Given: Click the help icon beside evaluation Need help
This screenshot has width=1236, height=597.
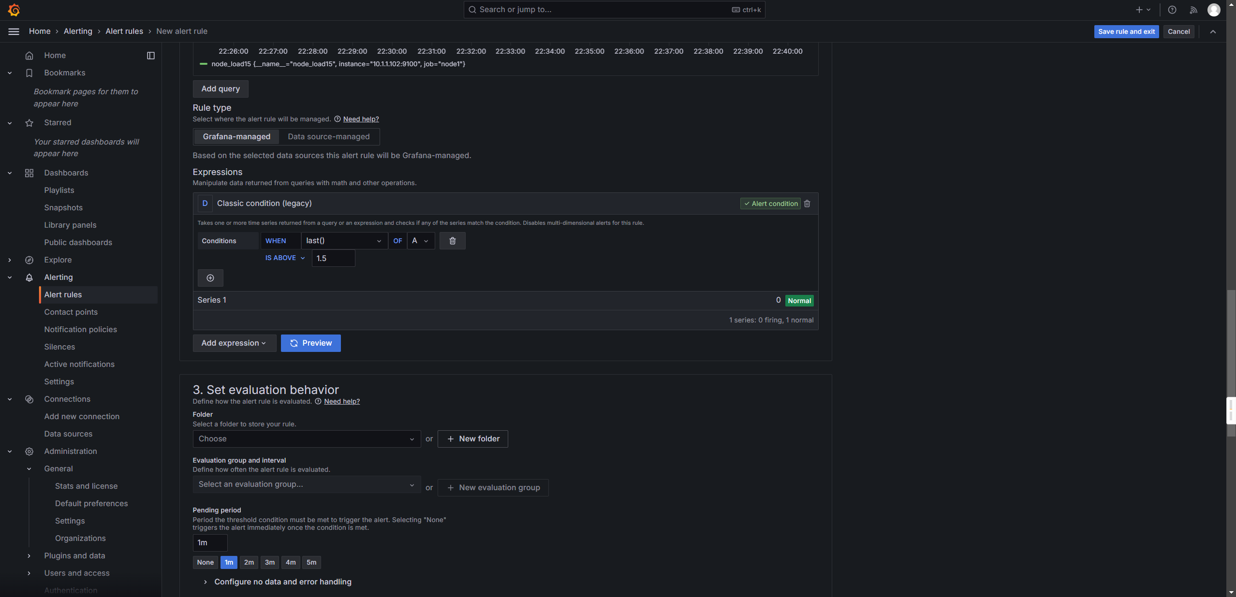Looking at the screenshot, I should 318,401.
